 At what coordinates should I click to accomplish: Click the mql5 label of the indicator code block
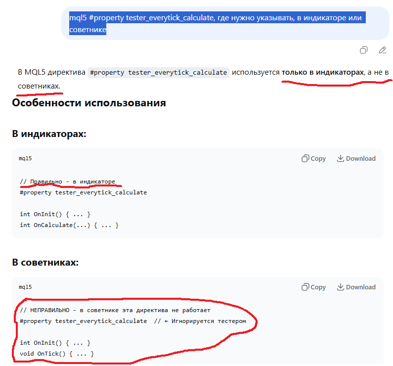[x=25, y=159]
